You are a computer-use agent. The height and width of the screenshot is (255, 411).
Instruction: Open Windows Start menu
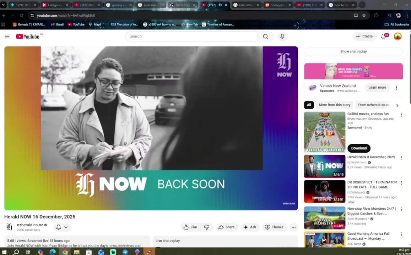[4, 252]
